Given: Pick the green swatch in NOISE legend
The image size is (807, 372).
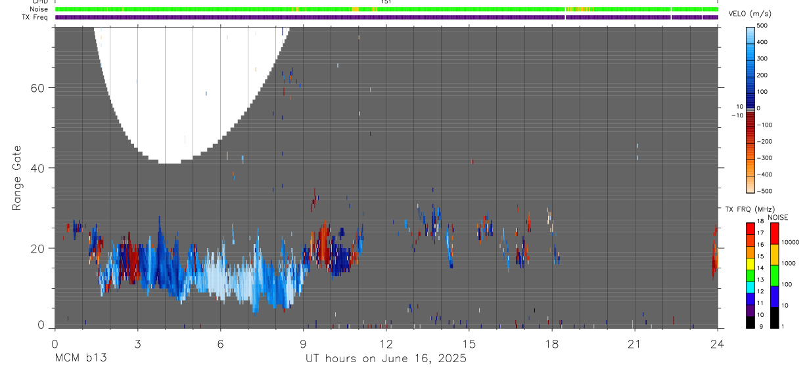Looking at the screenshot, I should pyautogui.click(x=774, y=276).
